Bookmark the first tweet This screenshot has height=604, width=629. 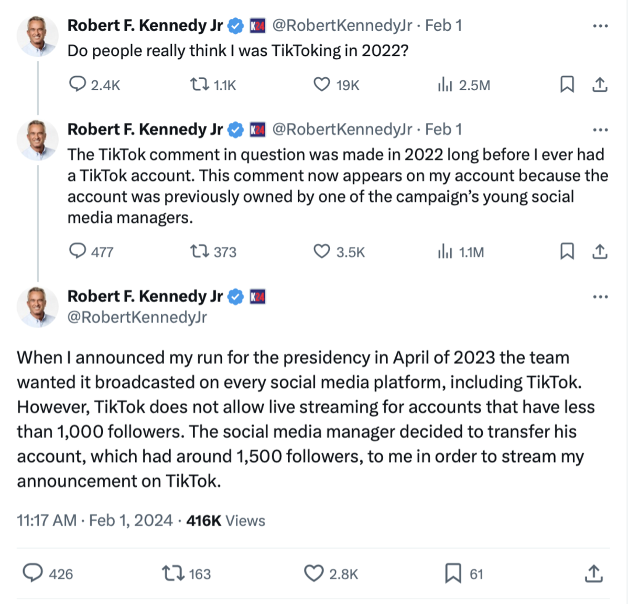(x=567, y=84)
